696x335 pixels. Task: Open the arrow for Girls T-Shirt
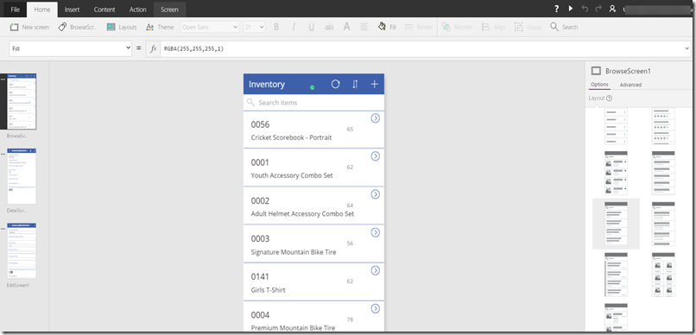376,270
